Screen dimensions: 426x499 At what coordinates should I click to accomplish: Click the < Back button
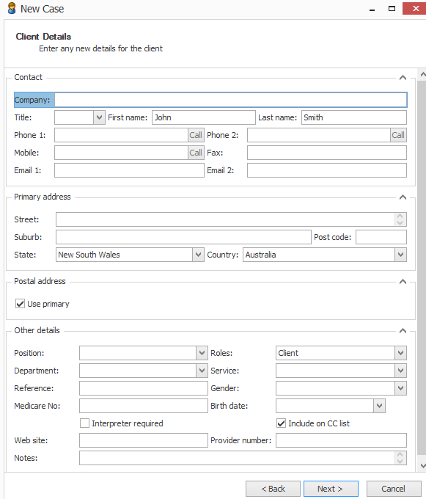pos(273,489)
